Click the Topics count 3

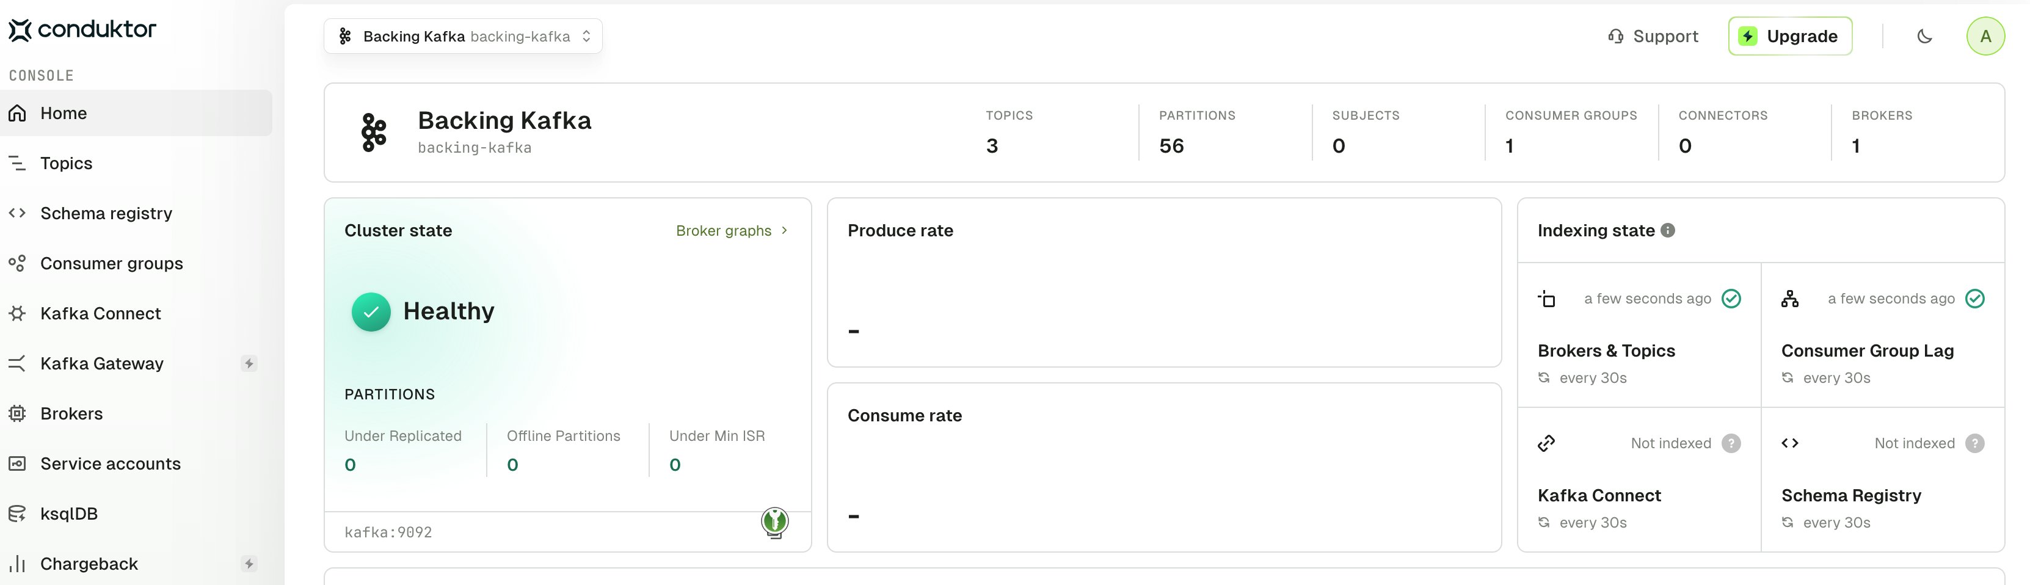click(x=992, y=146)
